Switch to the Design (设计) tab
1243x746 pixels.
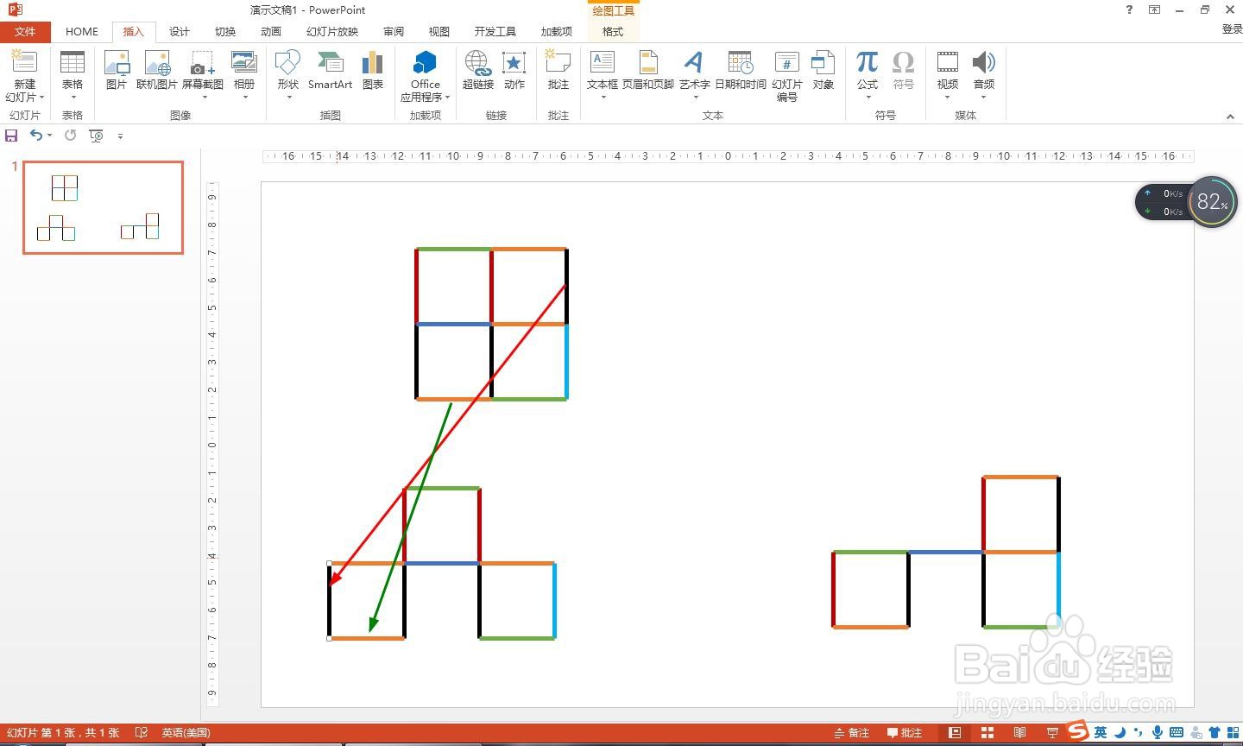(180, 31)
